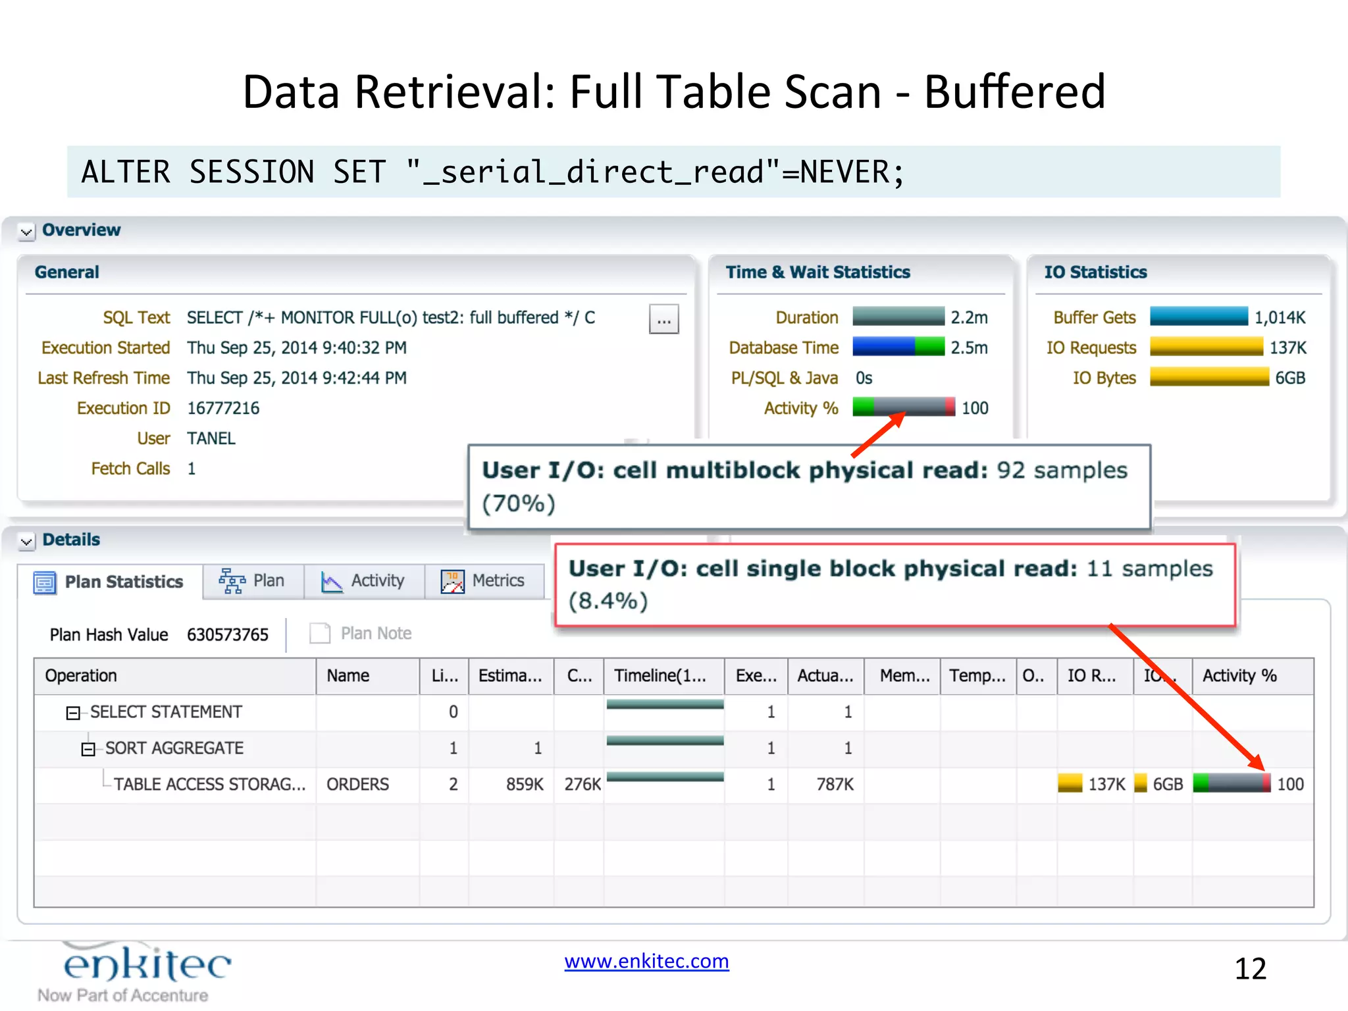This screenshot has height=1011, width=1348.
Task: Click the TABLE ACCESS timeline bar
Action: pyautogui.click(x=665, y=777)
